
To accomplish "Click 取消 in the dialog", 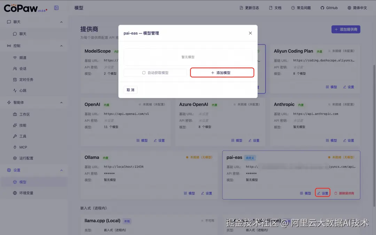I will pos(131,90).
